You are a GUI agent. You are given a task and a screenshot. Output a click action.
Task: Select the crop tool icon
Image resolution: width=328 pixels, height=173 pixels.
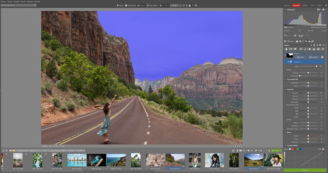click(300, 41)
